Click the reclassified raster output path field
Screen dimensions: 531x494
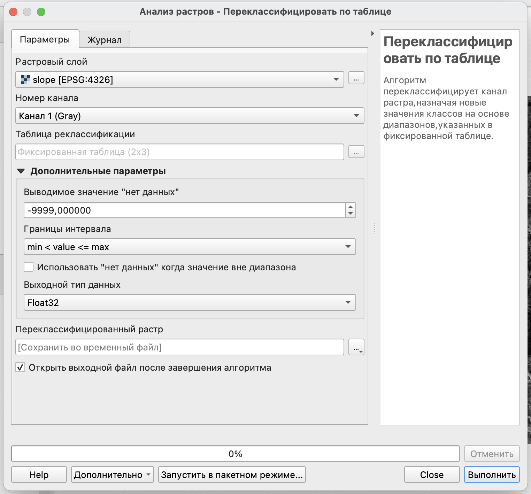point(179,347)
